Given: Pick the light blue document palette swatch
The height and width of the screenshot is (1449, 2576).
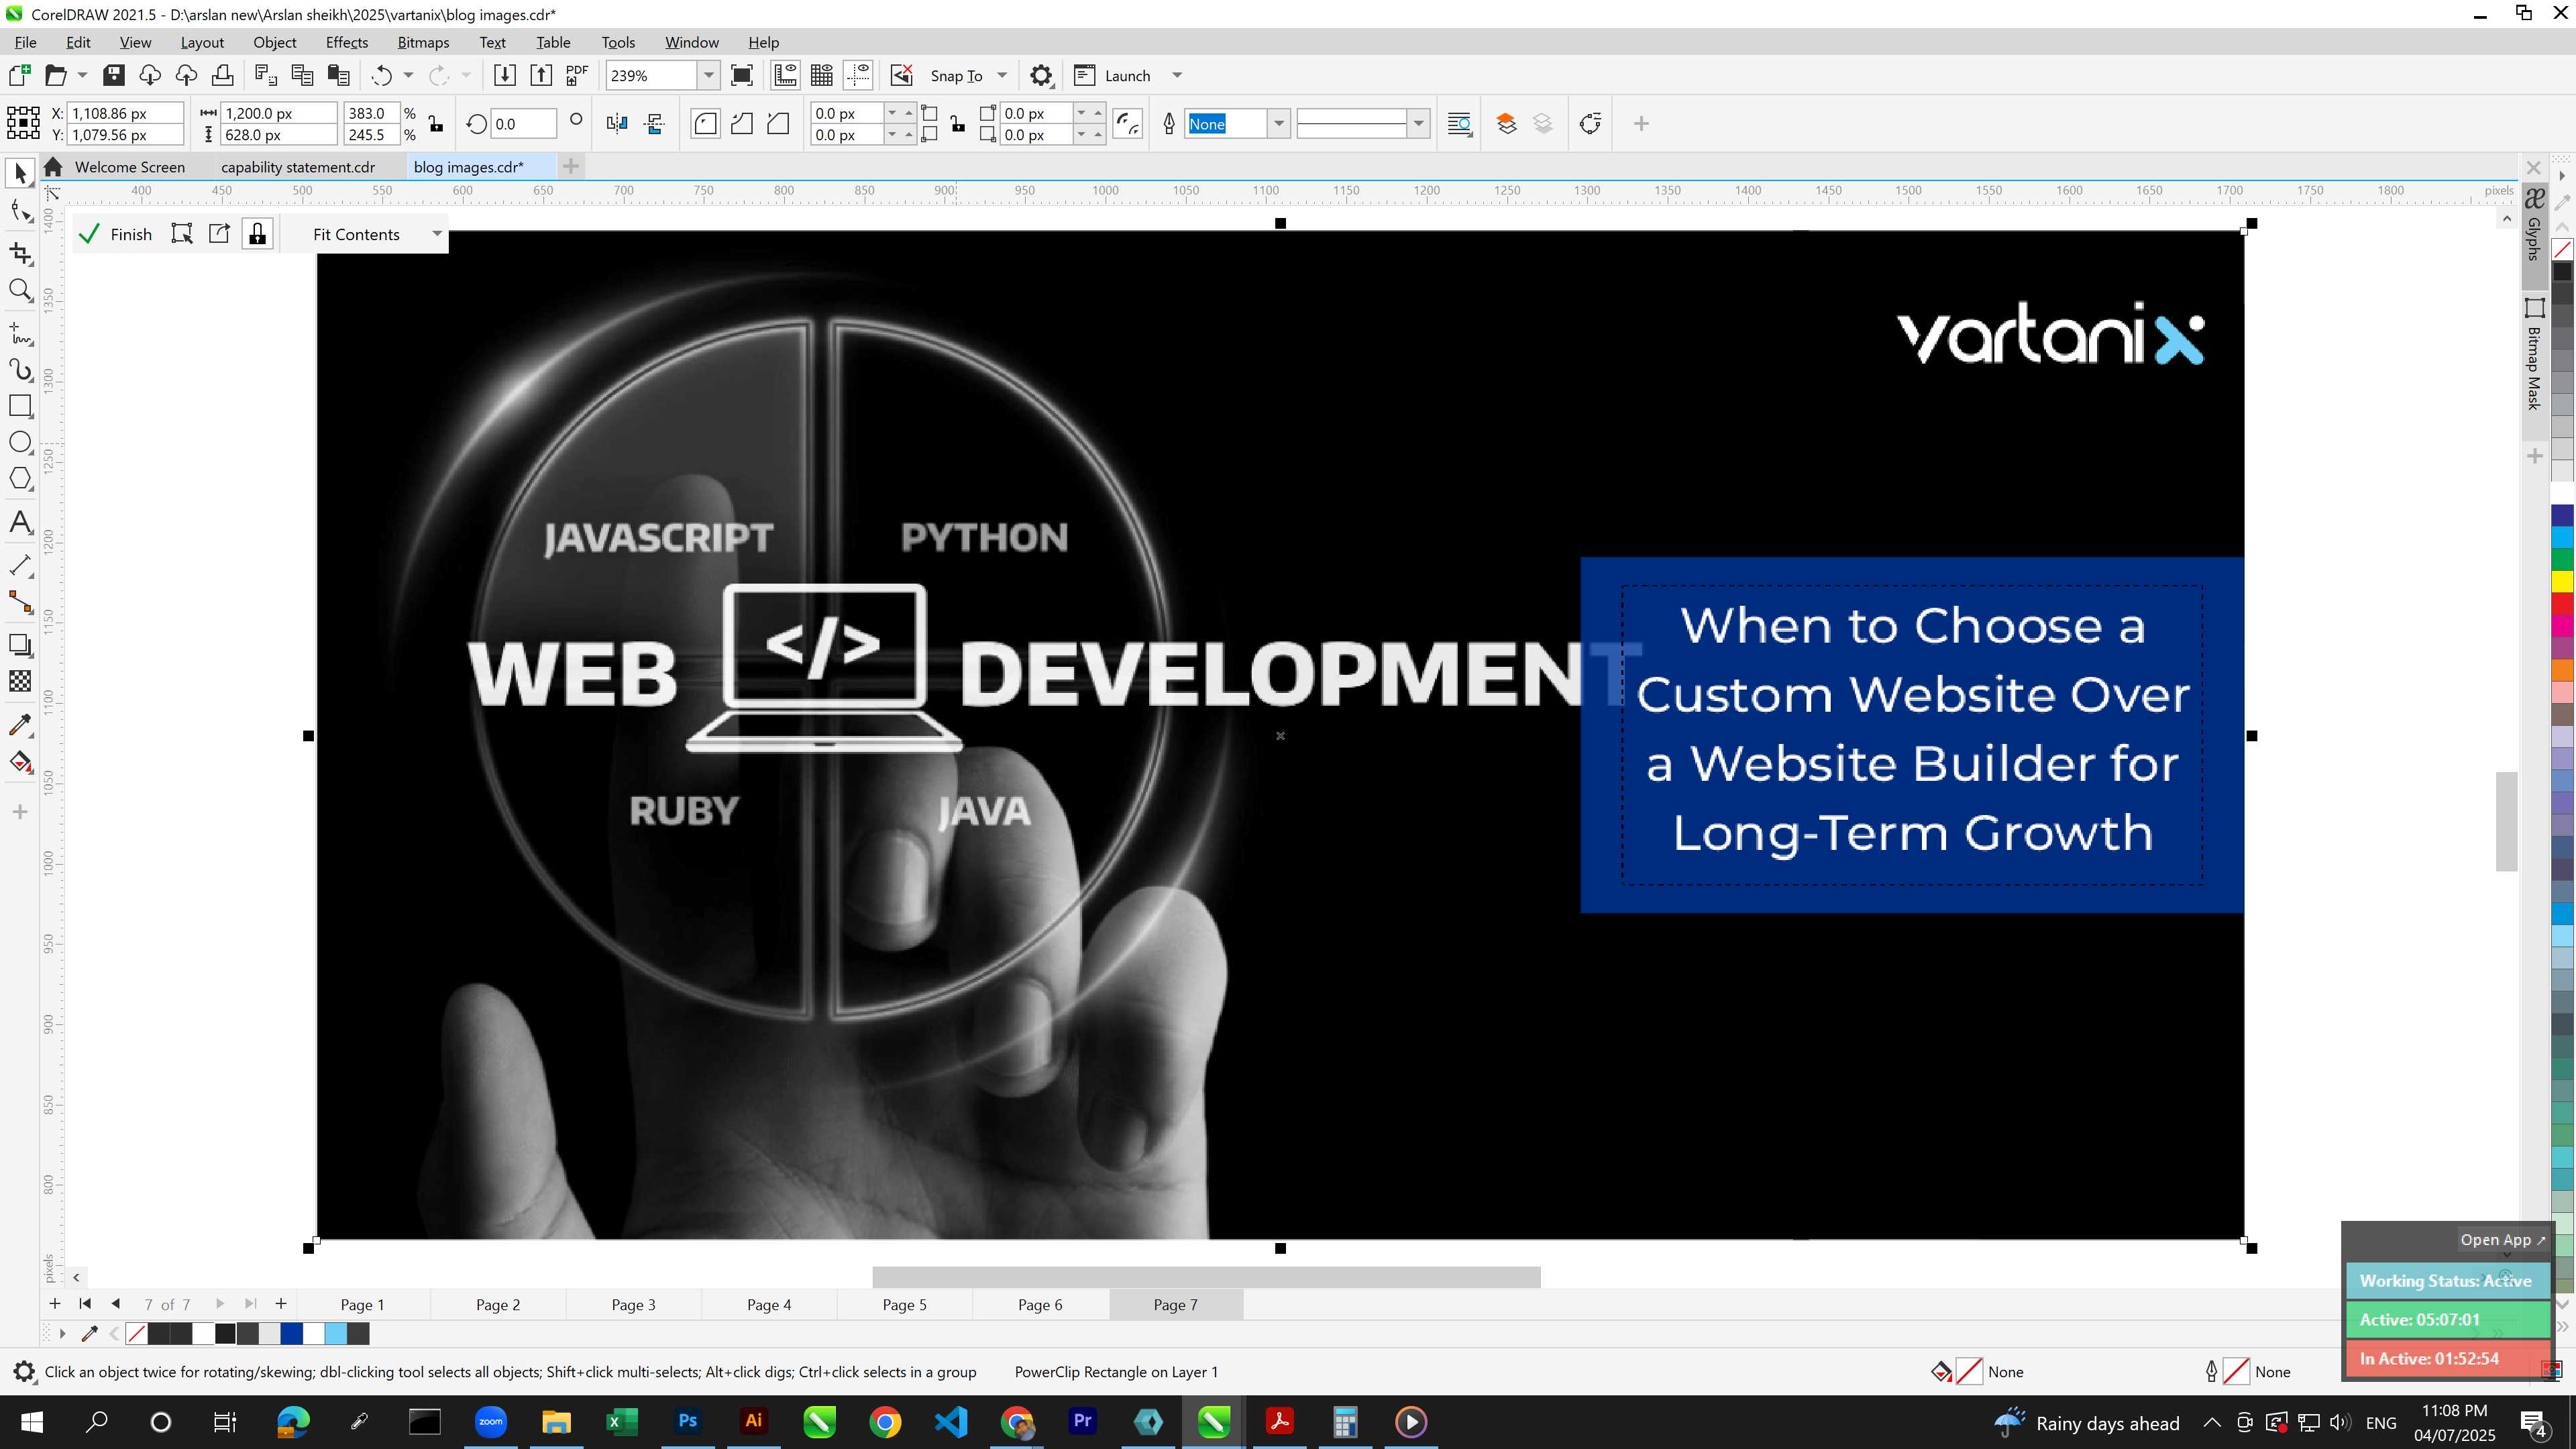Looking at the screenshot, I should [336, 1333].
